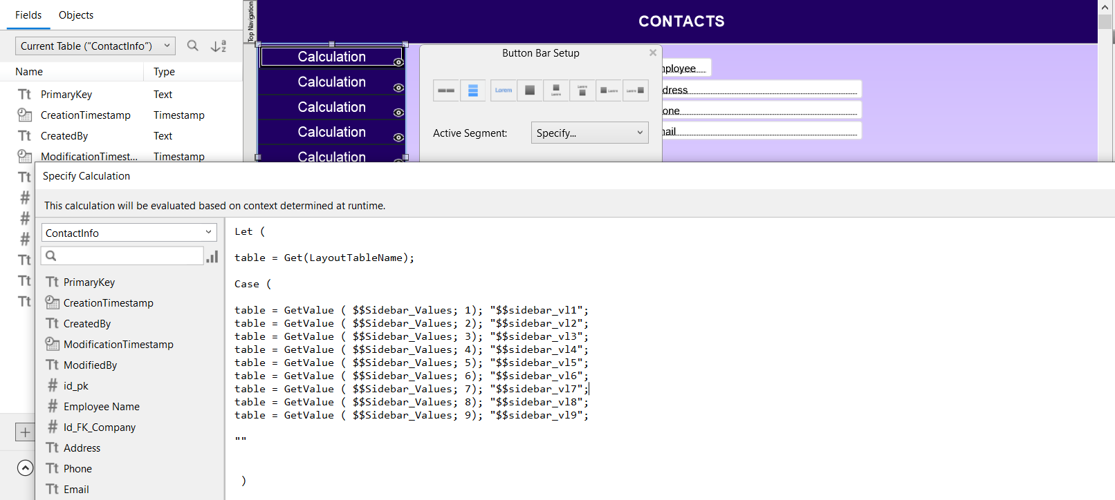Toggle eye icon on second Calculation segment
This screenshot has height=500, width=1115.
coord(398,88)
